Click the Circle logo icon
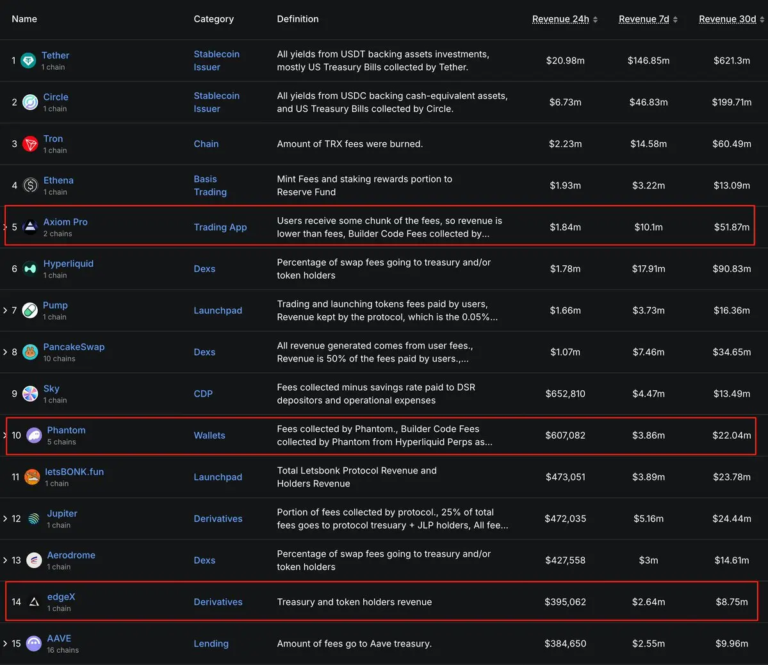The height and width of the screenshot is (665, 768). coord(30,102)
